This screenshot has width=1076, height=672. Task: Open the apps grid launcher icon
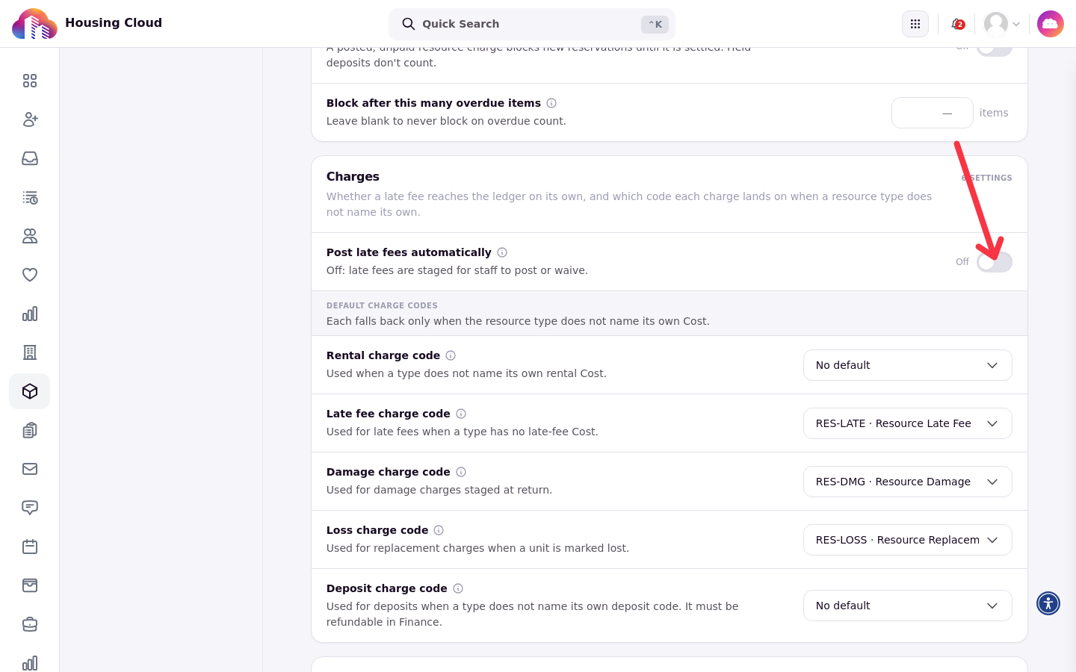(915, 24)
